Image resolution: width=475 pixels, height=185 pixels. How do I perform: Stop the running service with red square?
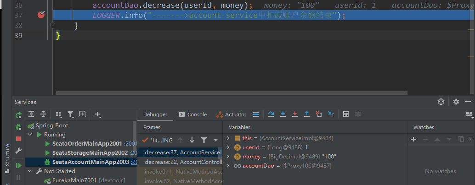point(18,139)
